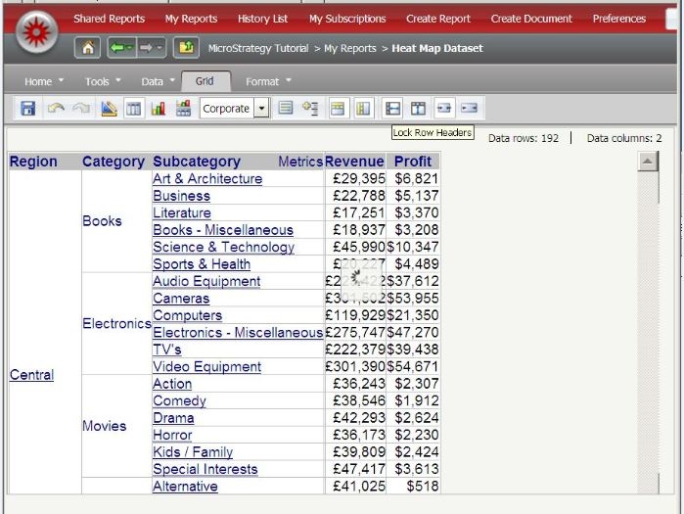The height and width of the screenshot is (514, 684).
Task: Select the Grid tab
Action: pos(205,81)
